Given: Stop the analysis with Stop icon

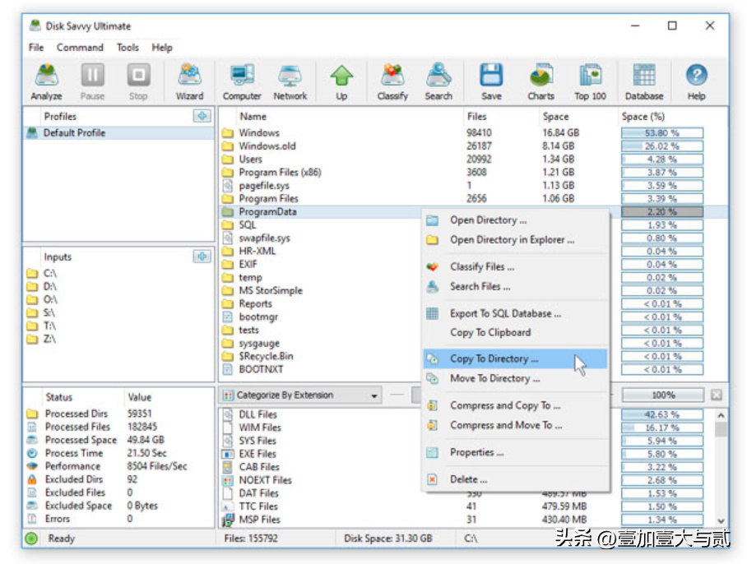Looking at the screenshot, I should pos(138,82).
